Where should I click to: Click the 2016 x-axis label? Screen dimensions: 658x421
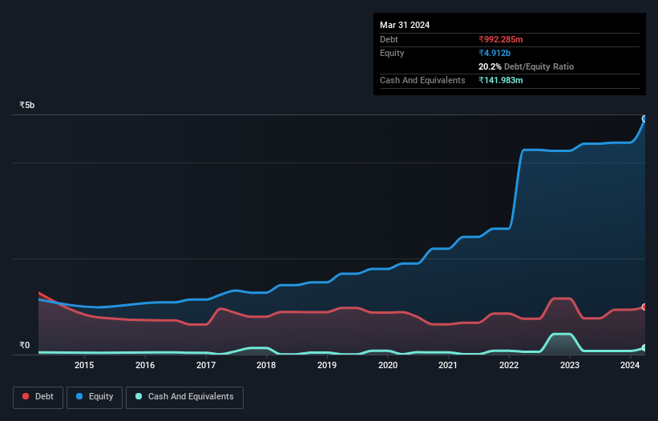point(145,365)
